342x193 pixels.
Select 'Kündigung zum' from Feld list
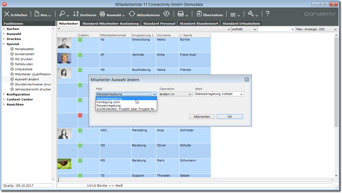point(108,102)
